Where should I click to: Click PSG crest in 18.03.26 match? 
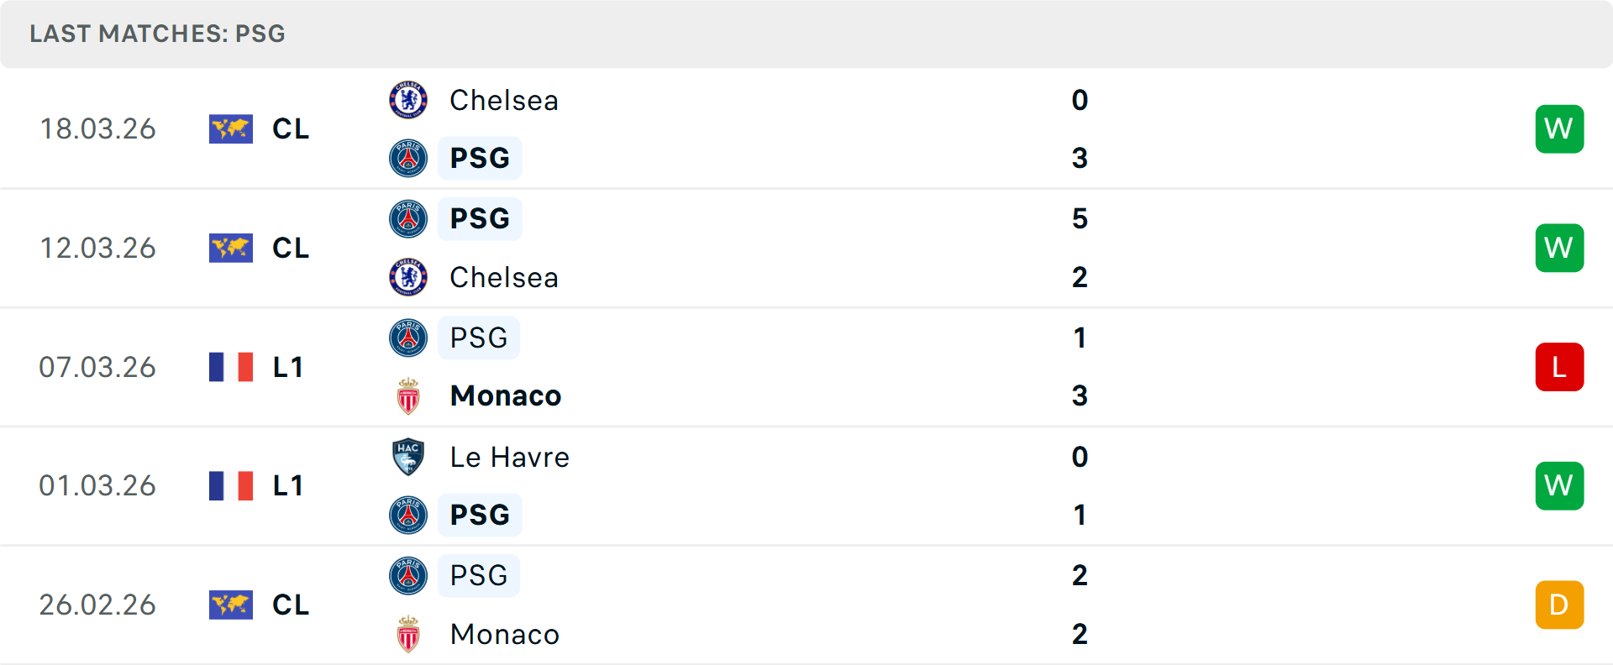(408, 158)
